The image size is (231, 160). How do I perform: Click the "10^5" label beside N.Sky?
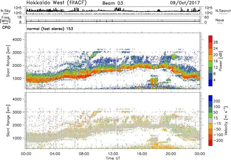click(x=18, y=8)
